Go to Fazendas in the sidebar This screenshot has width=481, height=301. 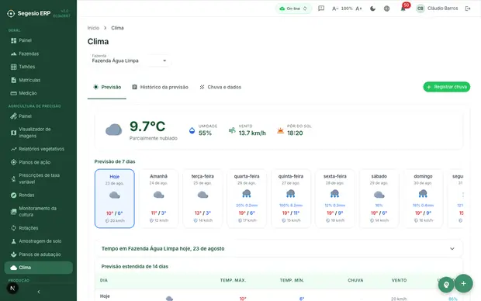38,54
